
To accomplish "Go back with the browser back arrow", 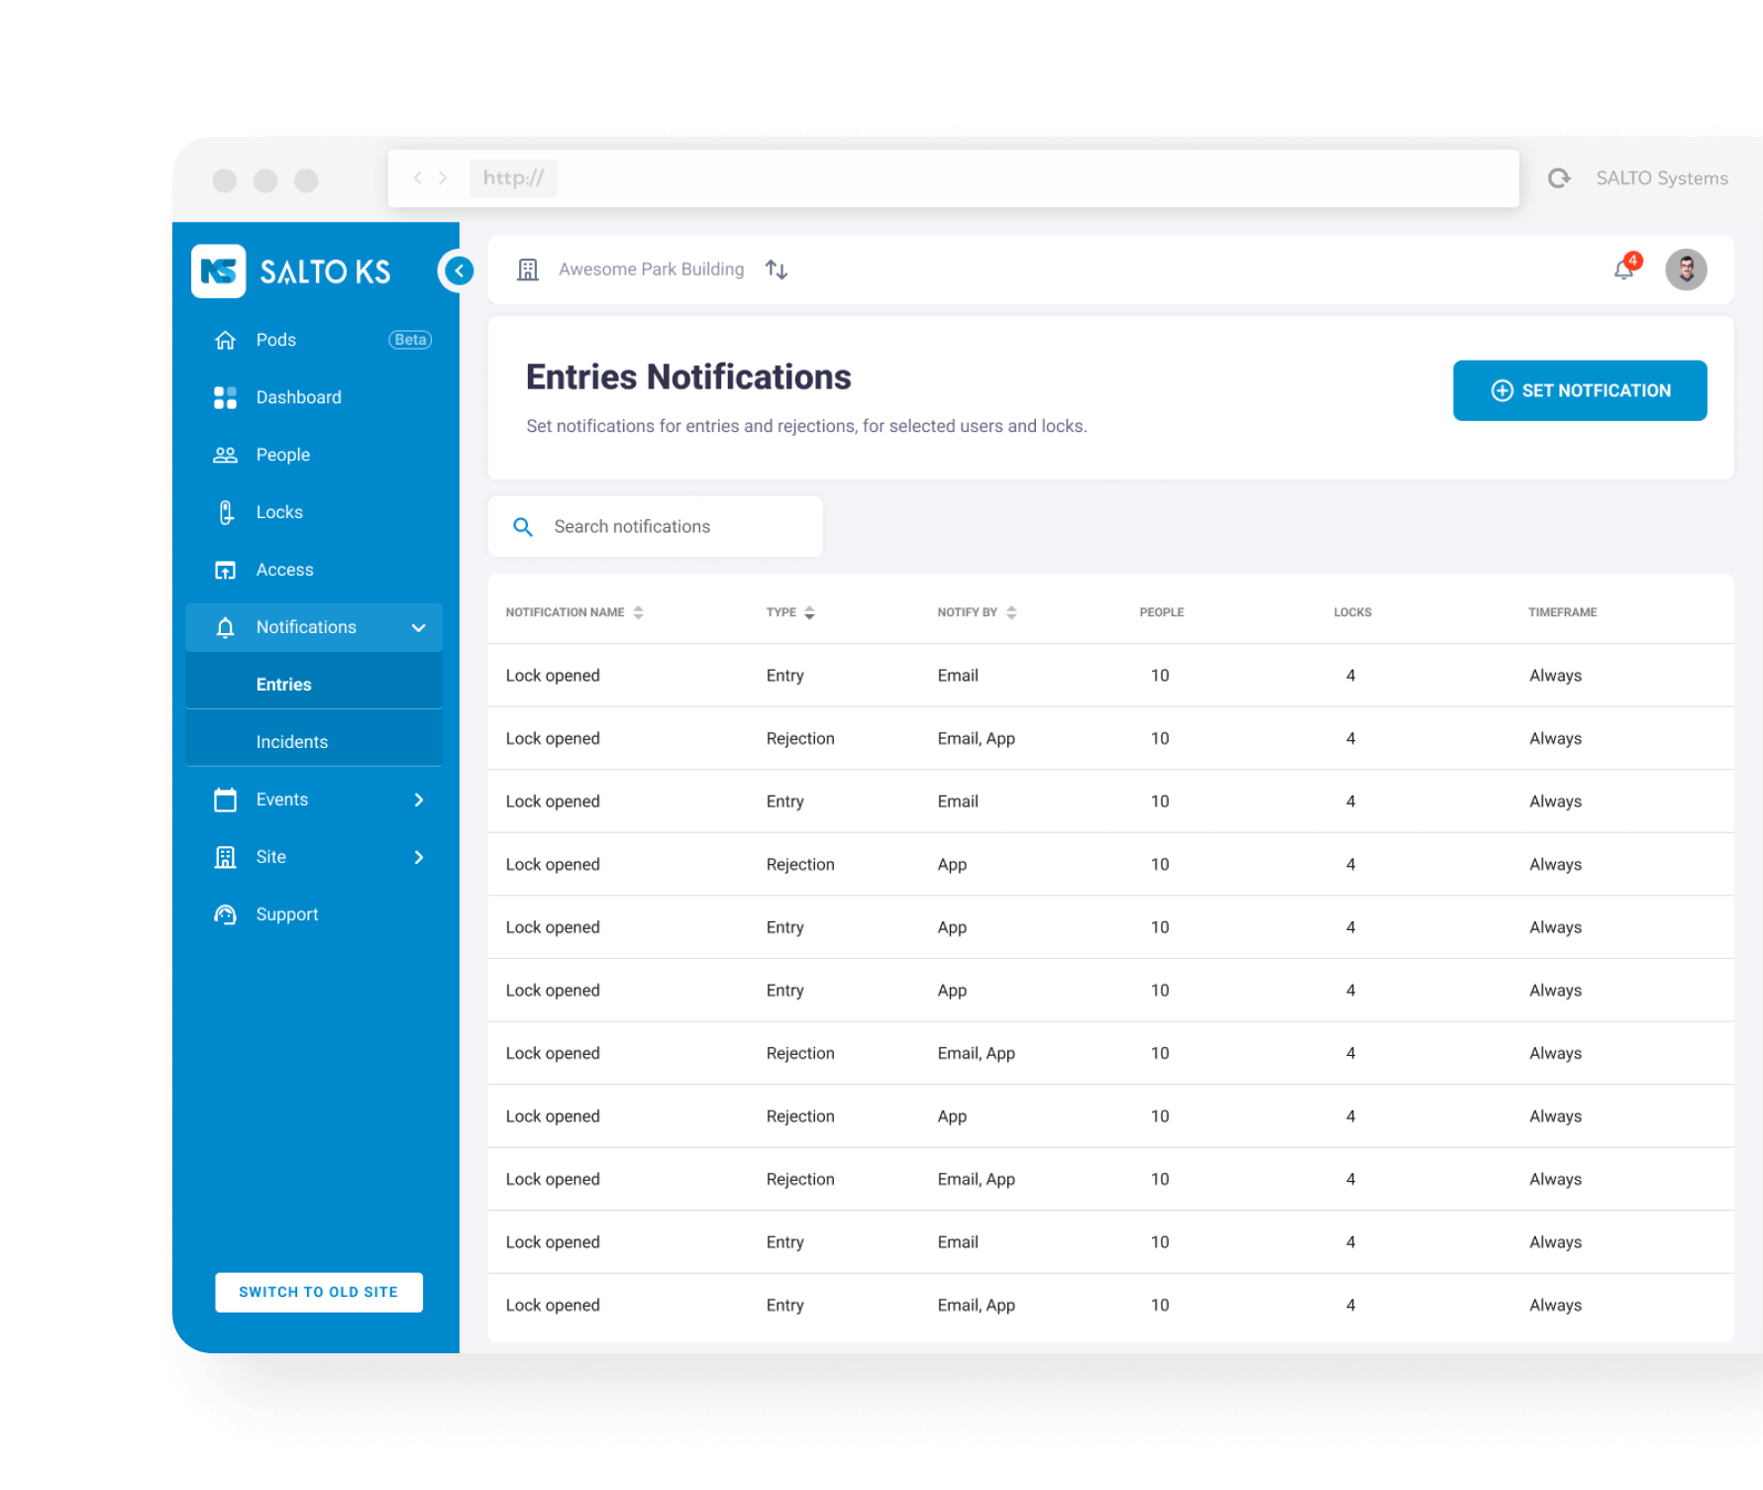I will [418, 178].
